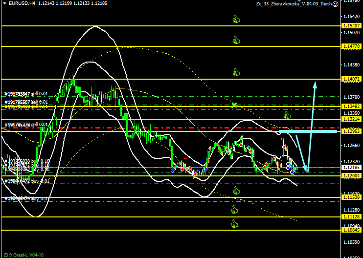Click the thumbs-up icon above the 1.11128 line

coord(234,210)
